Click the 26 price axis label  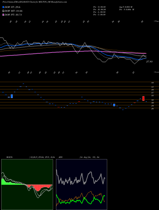coord(152,109)
